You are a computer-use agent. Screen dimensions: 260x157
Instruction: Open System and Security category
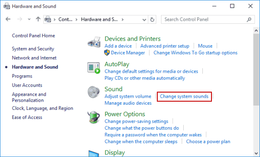33,48
